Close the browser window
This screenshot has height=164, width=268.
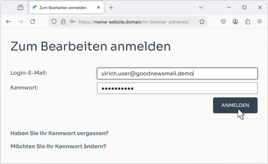(x=260, y=7)
